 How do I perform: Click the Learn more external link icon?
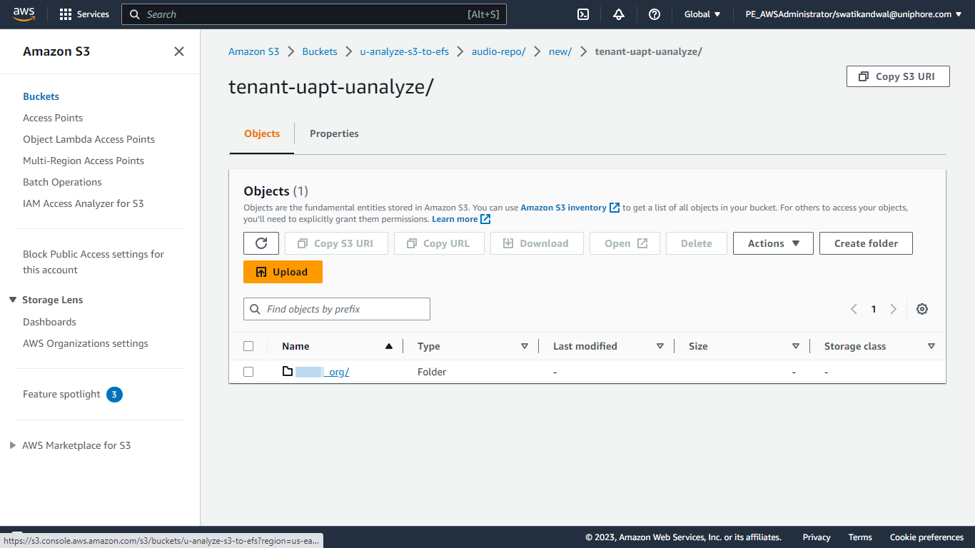tap(485, 219)
